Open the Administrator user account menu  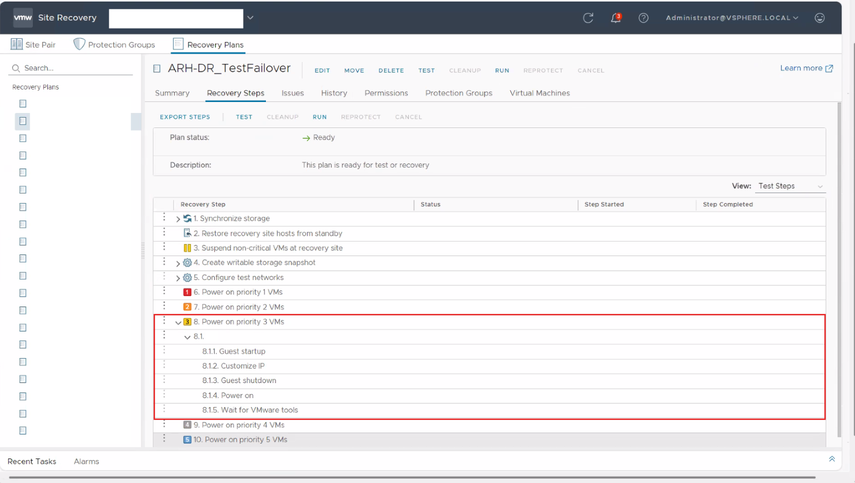coord(732,18)
